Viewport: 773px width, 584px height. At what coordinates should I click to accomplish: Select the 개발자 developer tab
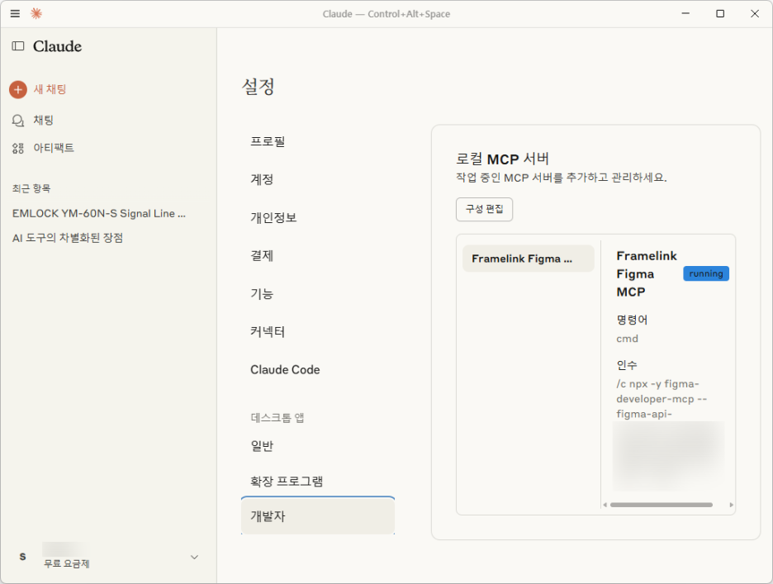pos(317,516)
